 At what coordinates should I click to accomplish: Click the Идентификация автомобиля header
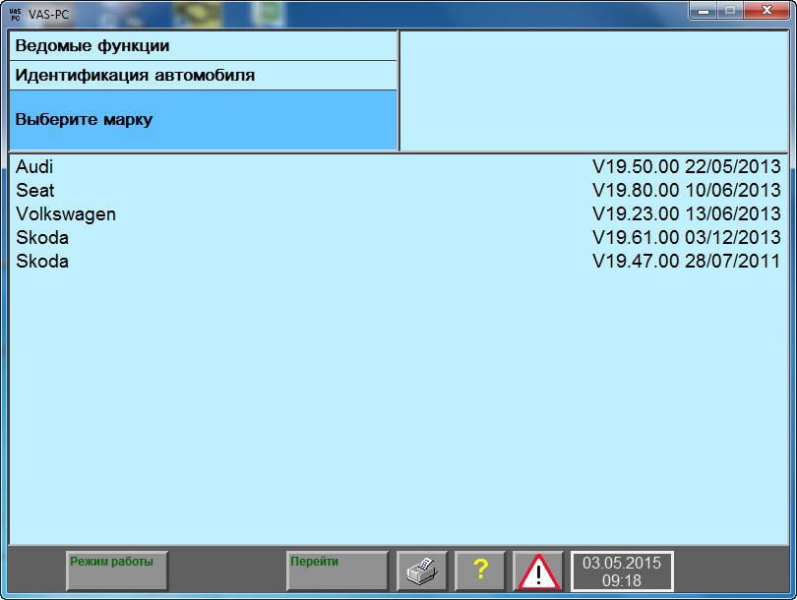click(204, 75)
